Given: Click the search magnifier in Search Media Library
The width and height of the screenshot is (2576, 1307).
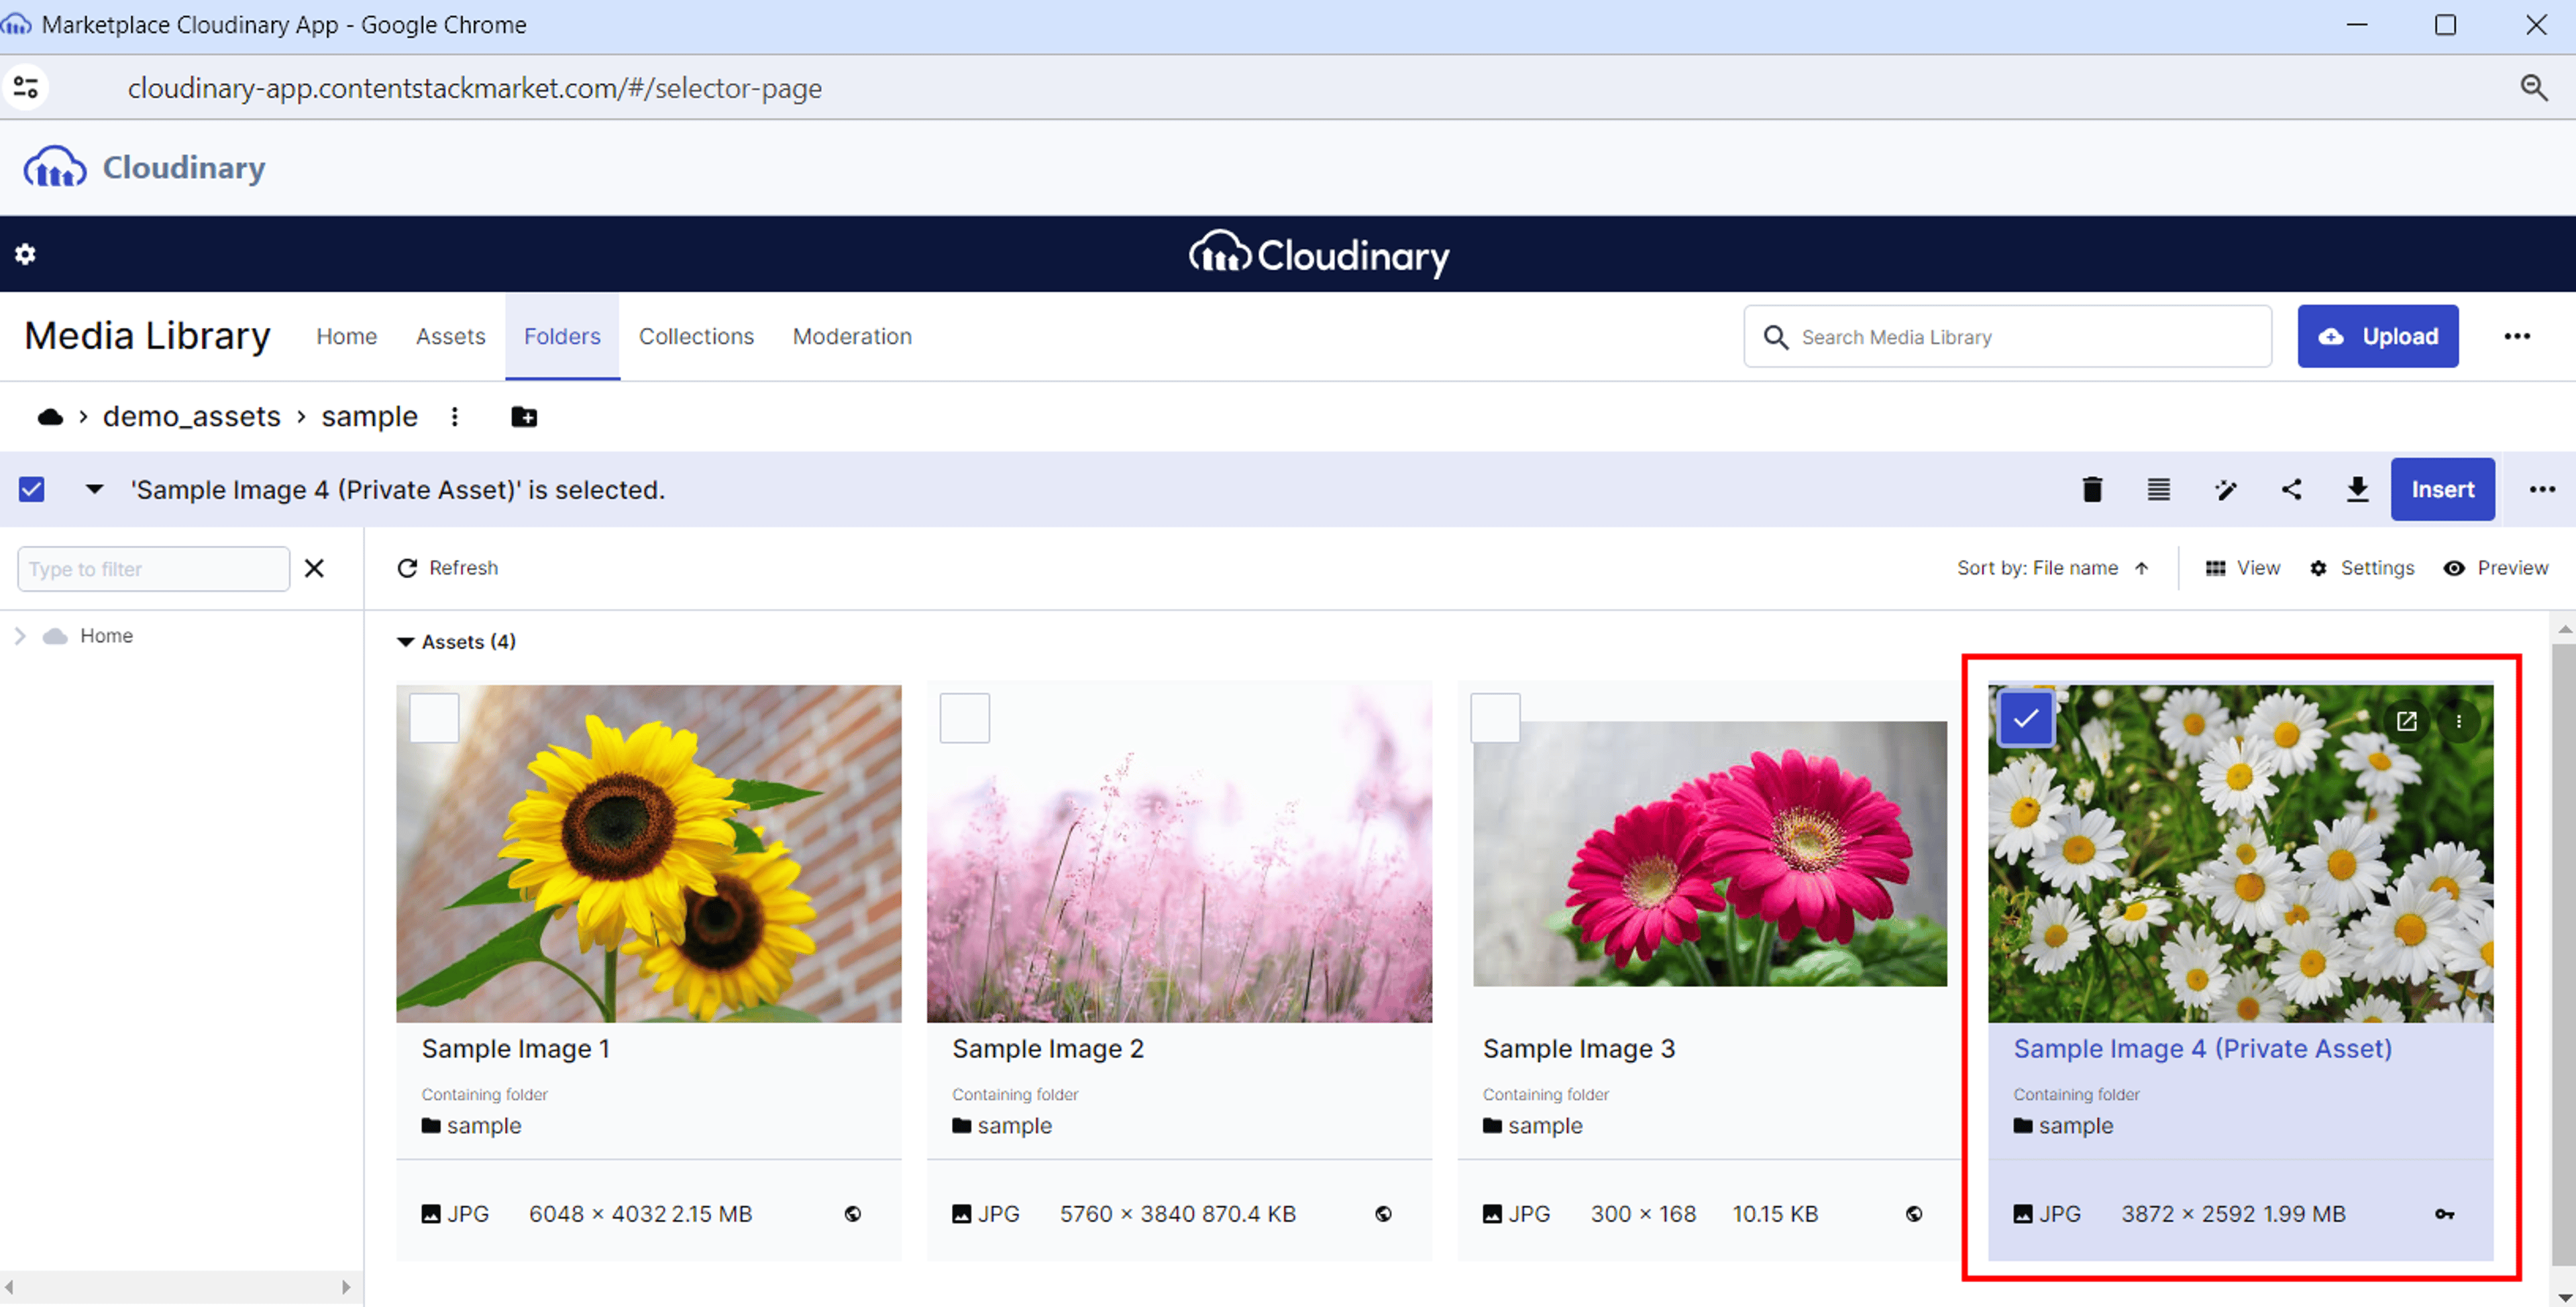Looking at the screenshot, I should point(1776,337).
